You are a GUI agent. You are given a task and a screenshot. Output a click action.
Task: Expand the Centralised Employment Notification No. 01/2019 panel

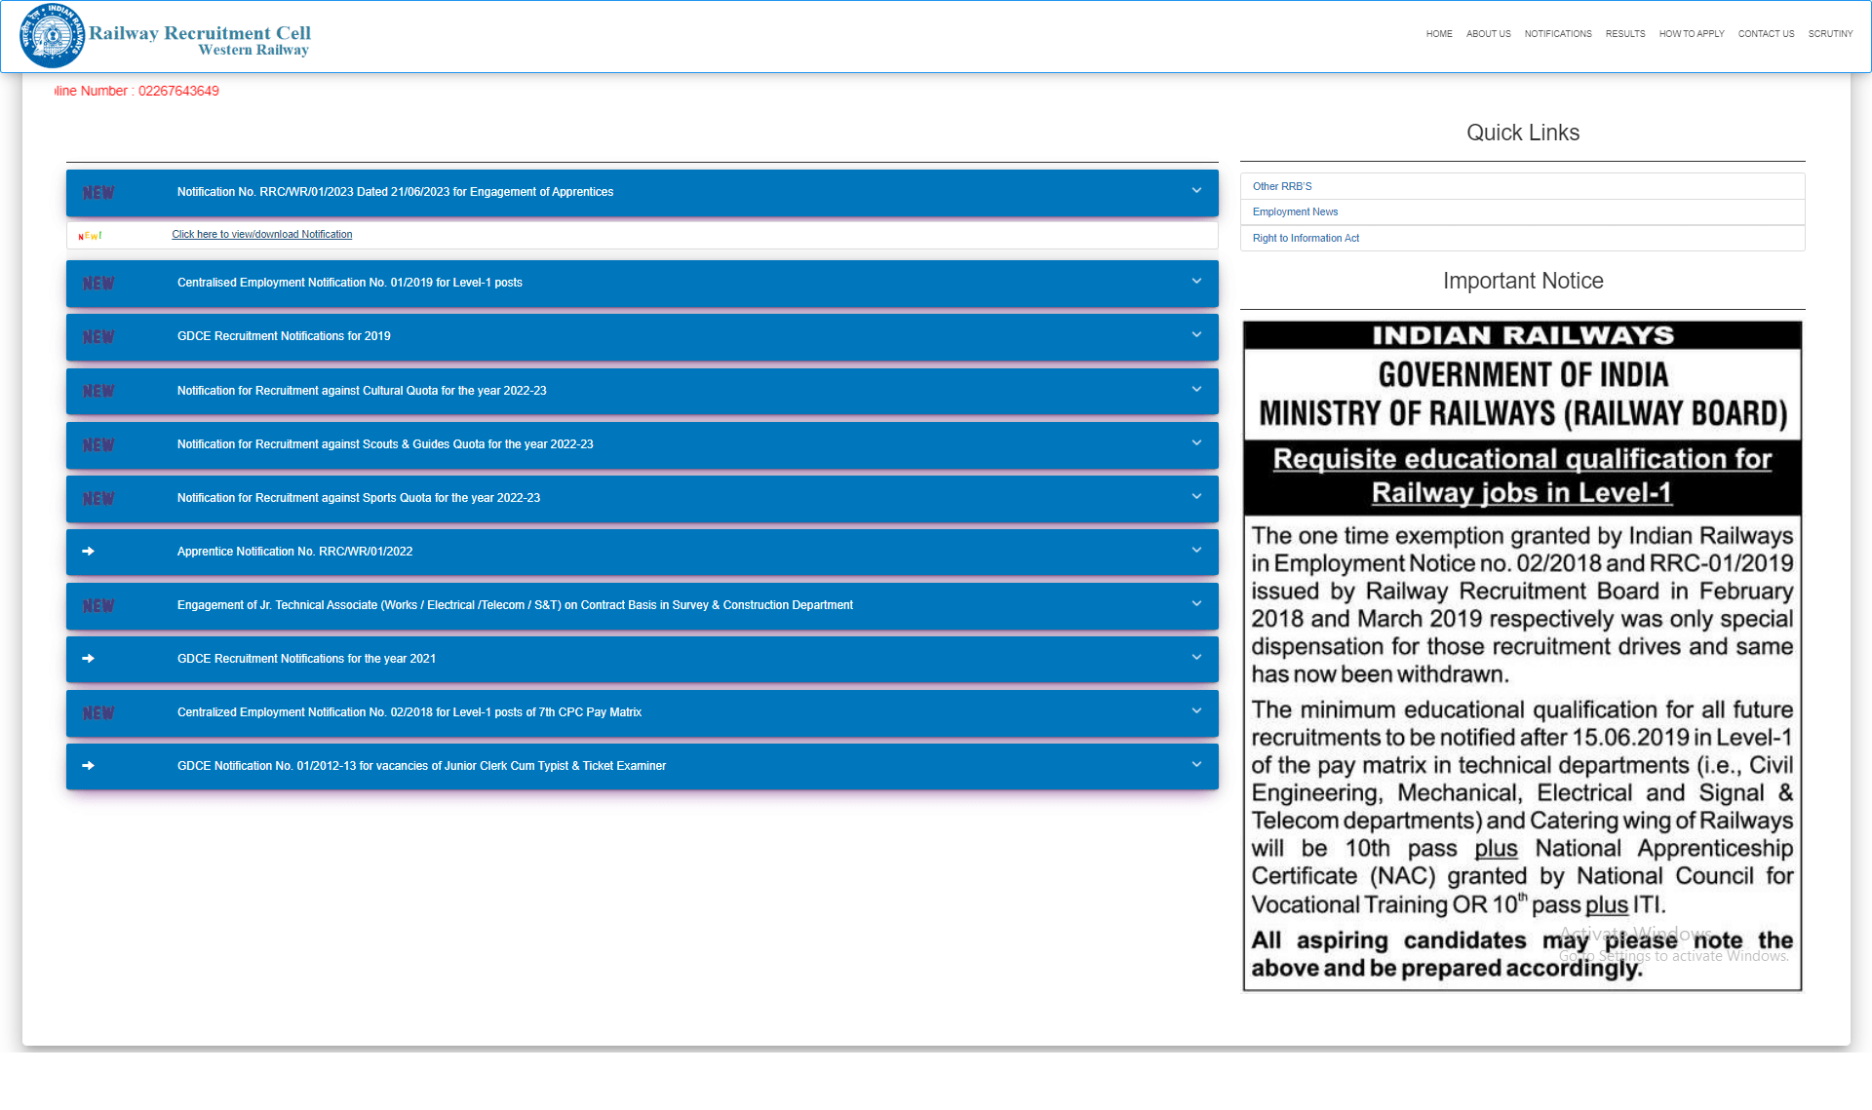tap(1197, 282)
